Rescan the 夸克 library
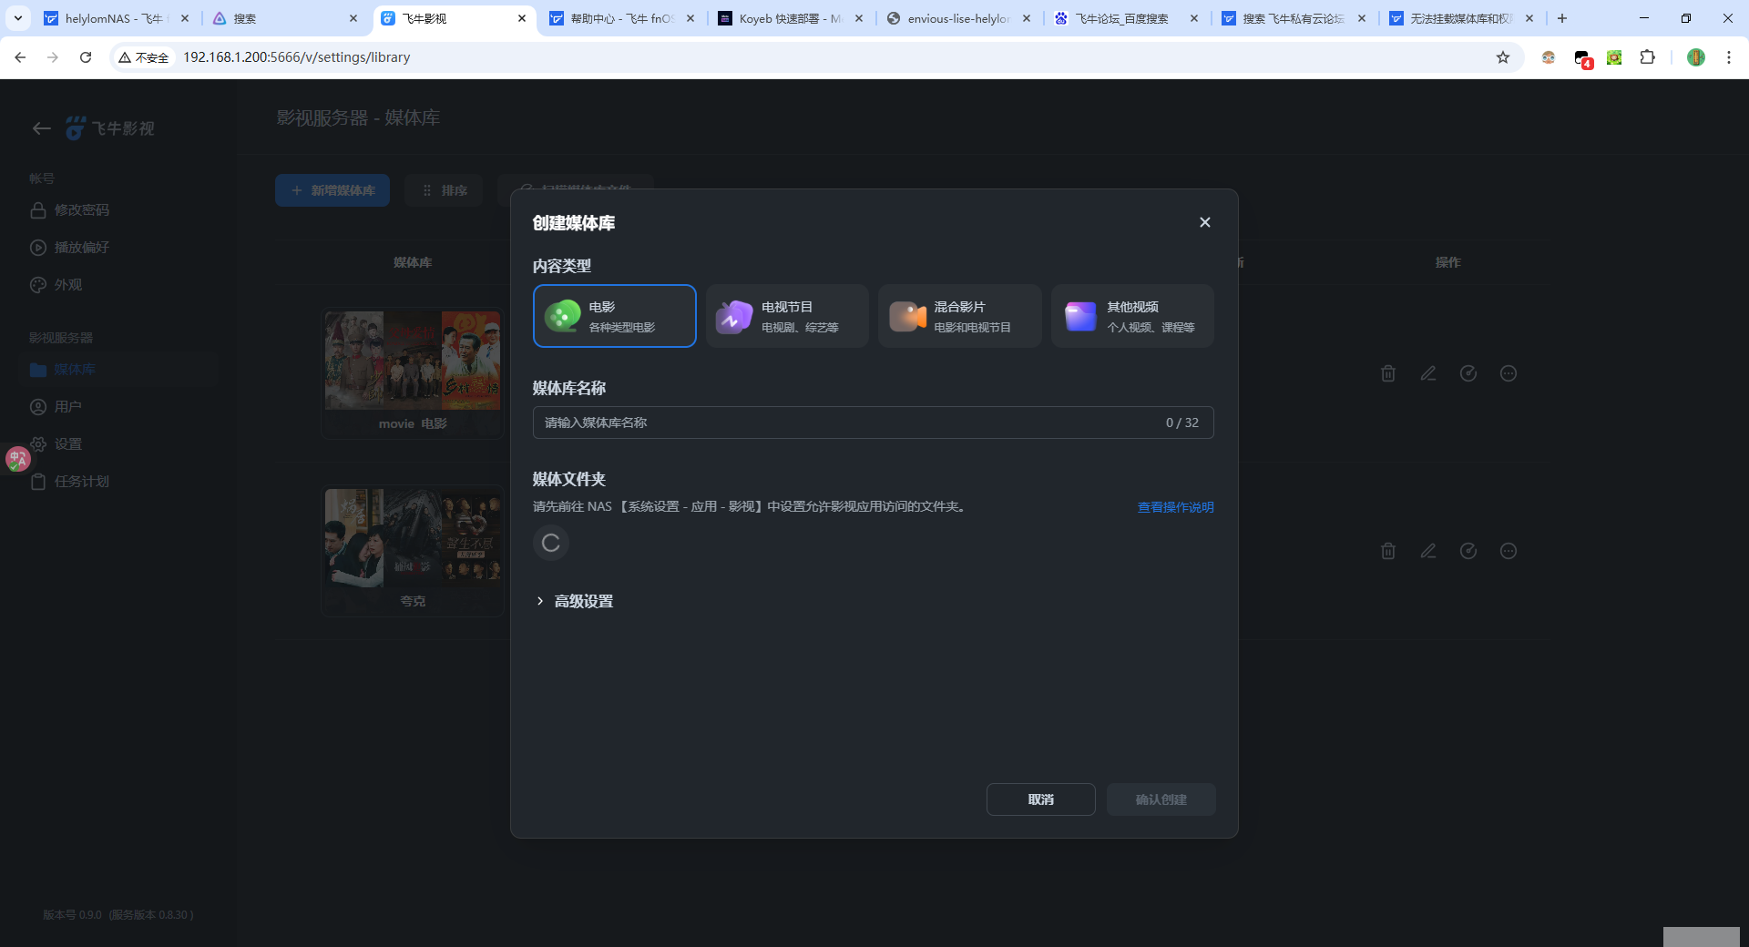Image resolution: width=1749 pixels, height=947 pixels. 1468,551
